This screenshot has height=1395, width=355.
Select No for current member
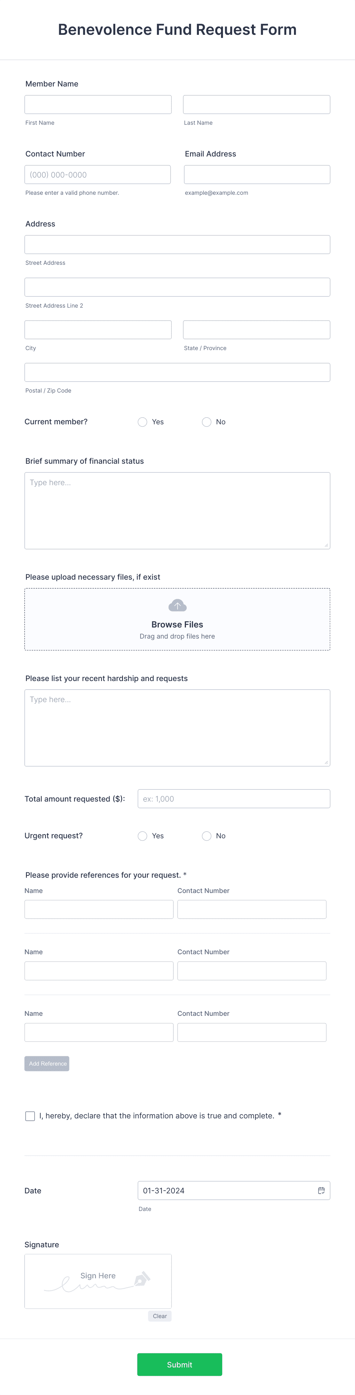click(x=207, y=422)
